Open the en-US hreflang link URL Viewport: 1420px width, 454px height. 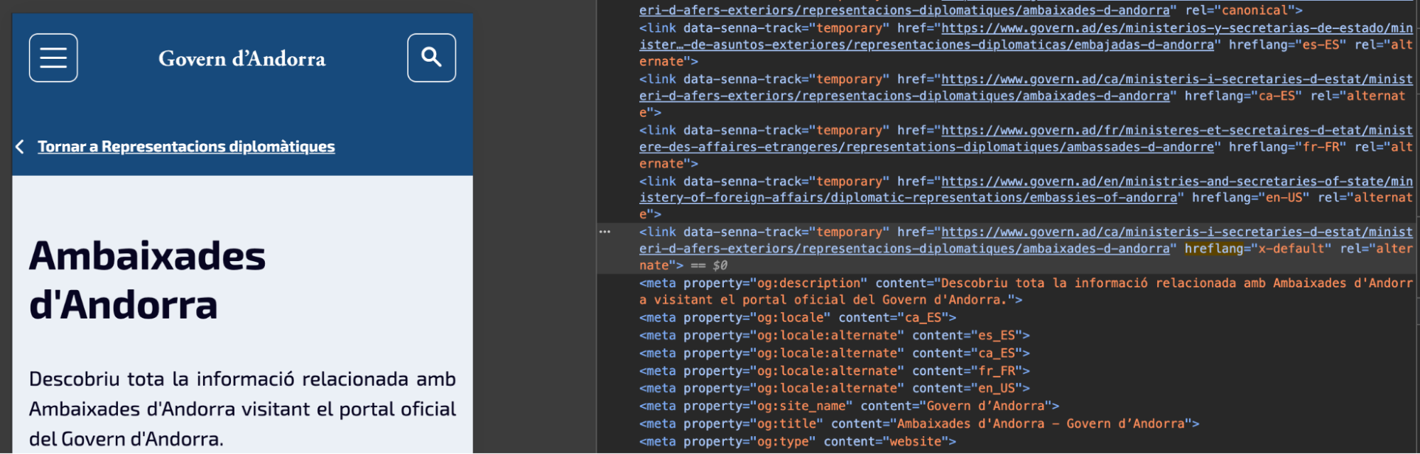pyautogui.click(x=1026, y=189)
